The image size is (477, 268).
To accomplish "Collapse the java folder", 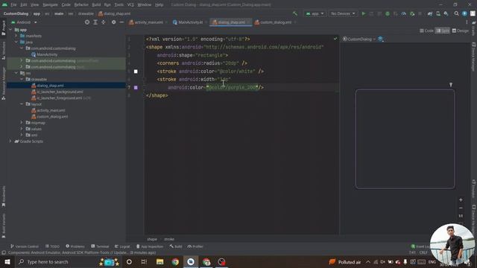I will point(16,42).
